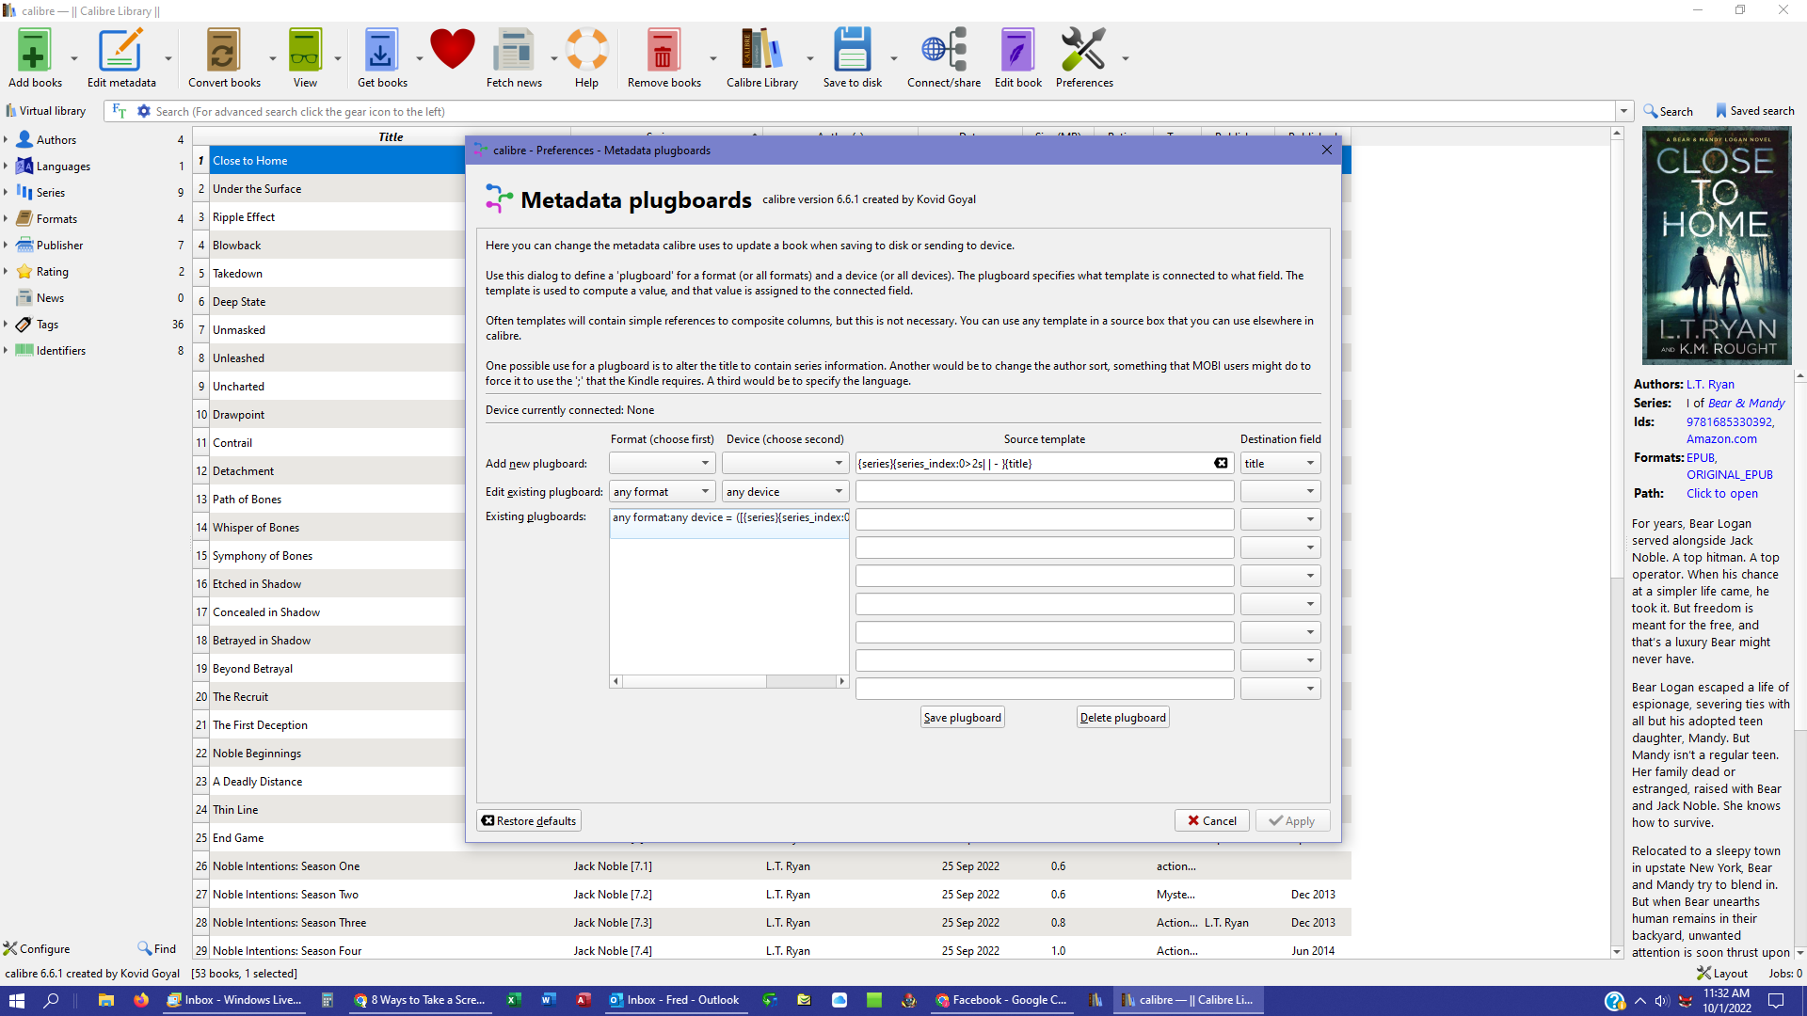Expand the Publisher tree node

(7, 245)
